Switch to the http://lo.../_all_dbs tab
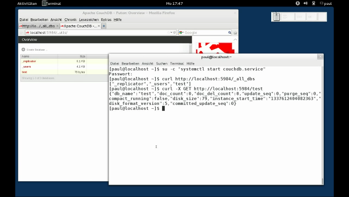The image size is (349, 197). pyautogui.click(x=39, y=26)
